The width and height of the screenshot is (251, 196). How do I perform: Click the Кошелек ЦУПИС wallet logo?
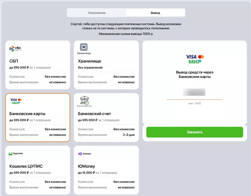(x=16, y=153)
